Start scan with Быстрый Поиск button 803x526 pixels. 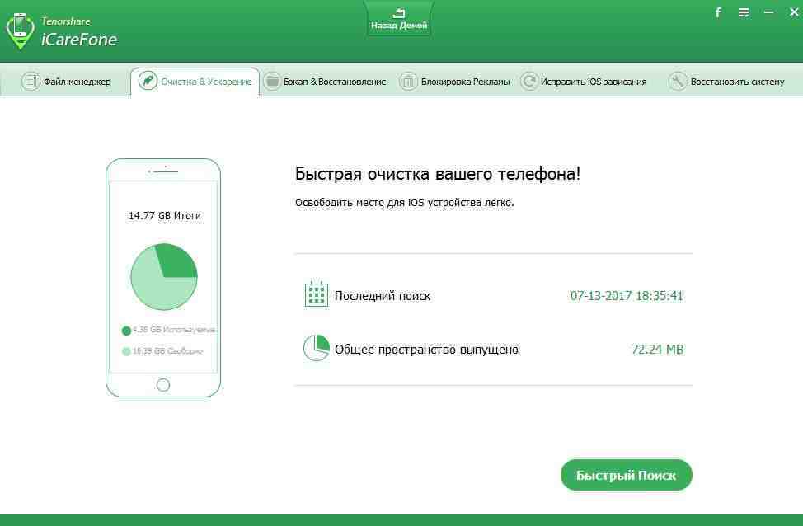click(x=626, y=476)
